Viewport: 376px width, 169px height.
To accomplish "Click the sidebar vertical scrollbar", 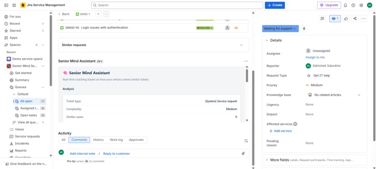I will coord(50,50).
